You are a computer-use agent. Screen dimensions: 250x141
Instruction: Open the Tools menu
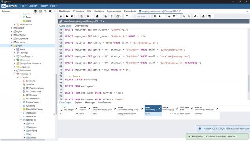44,6
